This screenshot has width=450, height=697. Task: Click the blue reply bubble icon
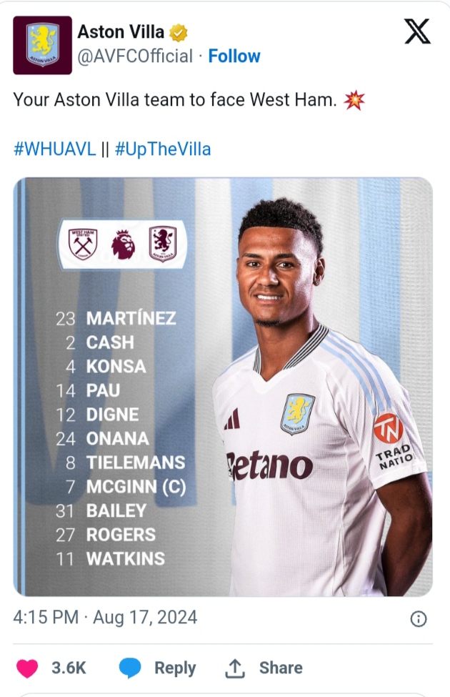click(129, 668)
